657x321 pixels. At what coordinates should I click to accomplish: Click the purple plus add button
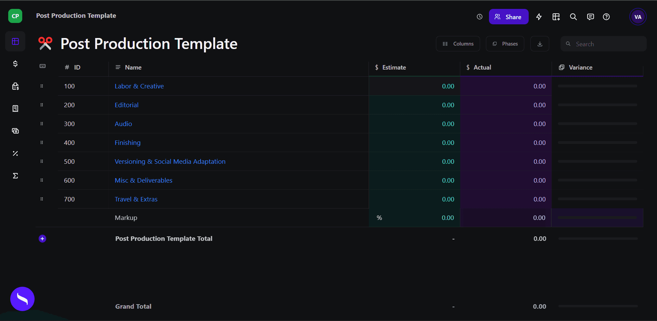coord(42,239)
